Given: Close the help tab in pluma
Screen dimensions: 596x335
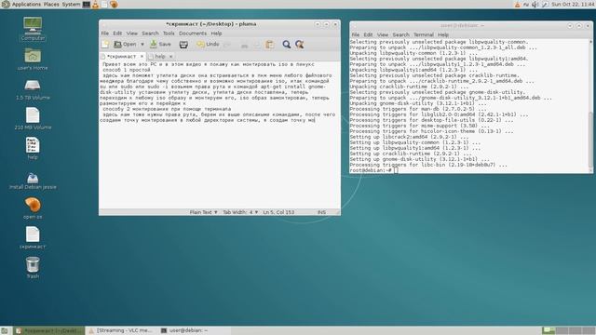Looking at the screenshot, I should (x=170, y=56).
